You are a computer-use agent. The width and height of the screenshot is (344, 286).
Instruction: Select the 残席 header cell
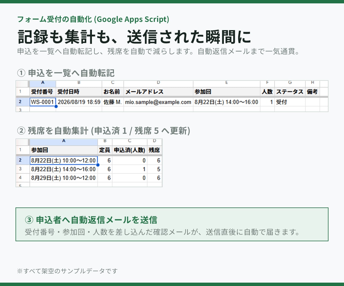155,150
